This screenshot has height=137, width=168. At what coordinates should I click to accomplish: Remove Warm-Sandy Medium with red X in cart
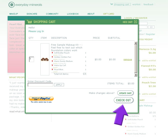52,61
